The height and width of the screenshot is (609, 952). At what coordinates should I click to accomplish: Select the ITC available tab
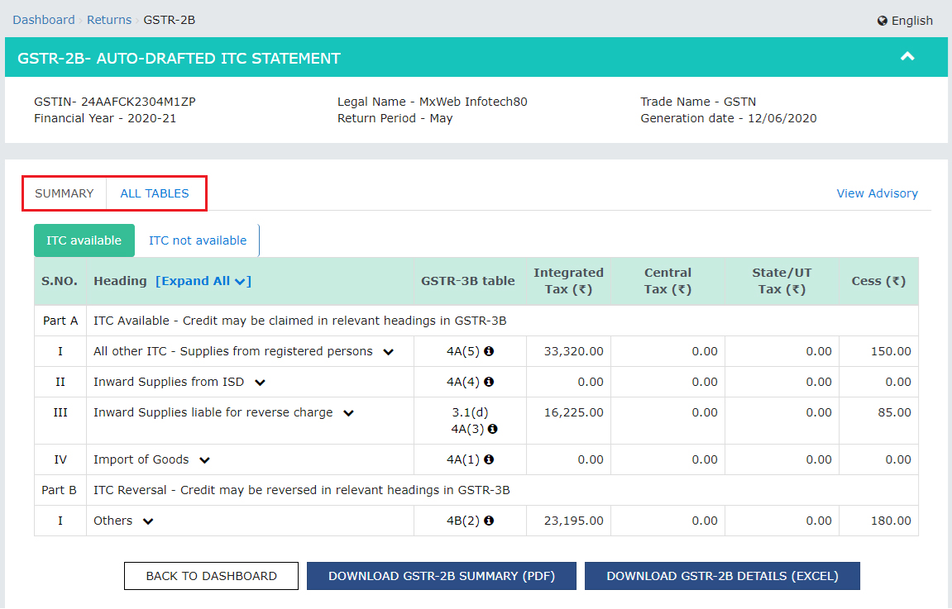[84, 240]
